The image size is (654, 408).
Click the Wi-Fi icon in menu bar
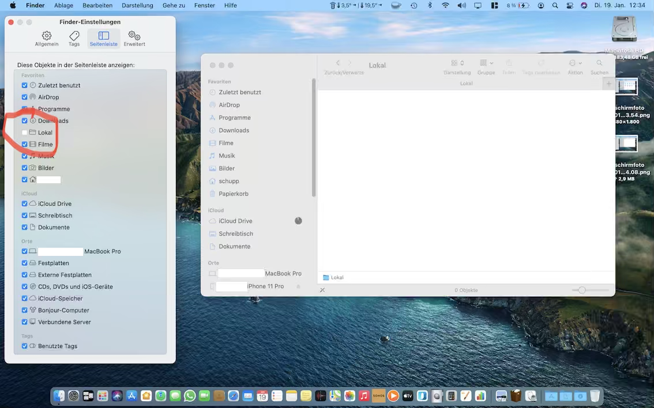coord(445,6)
